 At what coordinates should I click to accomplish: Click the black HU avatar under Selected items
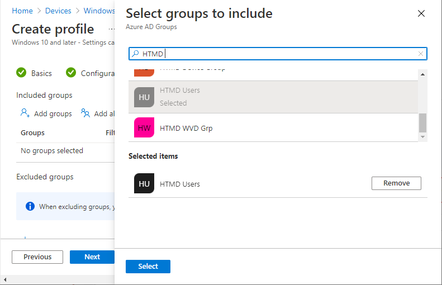[144, 183]
